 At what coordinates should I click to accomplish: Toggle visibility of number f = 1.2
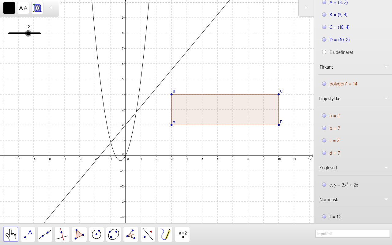pos(324,217)
